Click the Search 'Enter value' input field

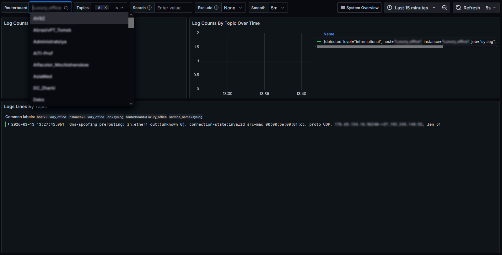coord(173,8)
